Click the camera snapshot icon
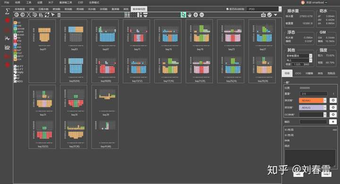 pyautogui.click(x=263, y=15)
